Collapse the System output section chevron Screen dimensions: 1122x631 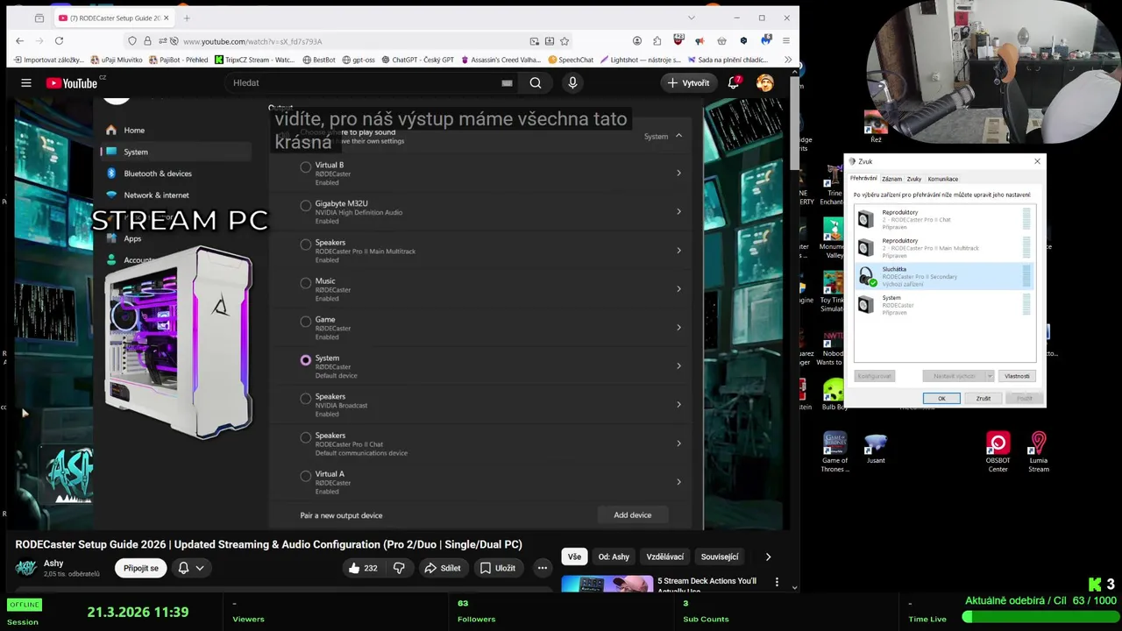678,136
